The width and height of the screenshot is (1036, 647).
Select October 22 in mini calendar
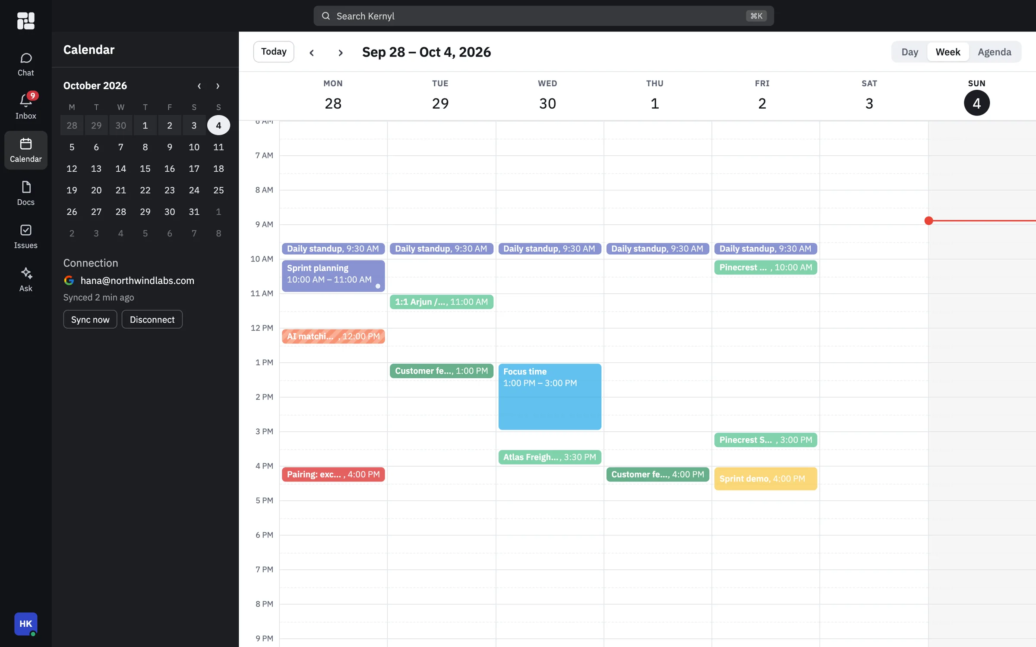click(x=145, y=190)
